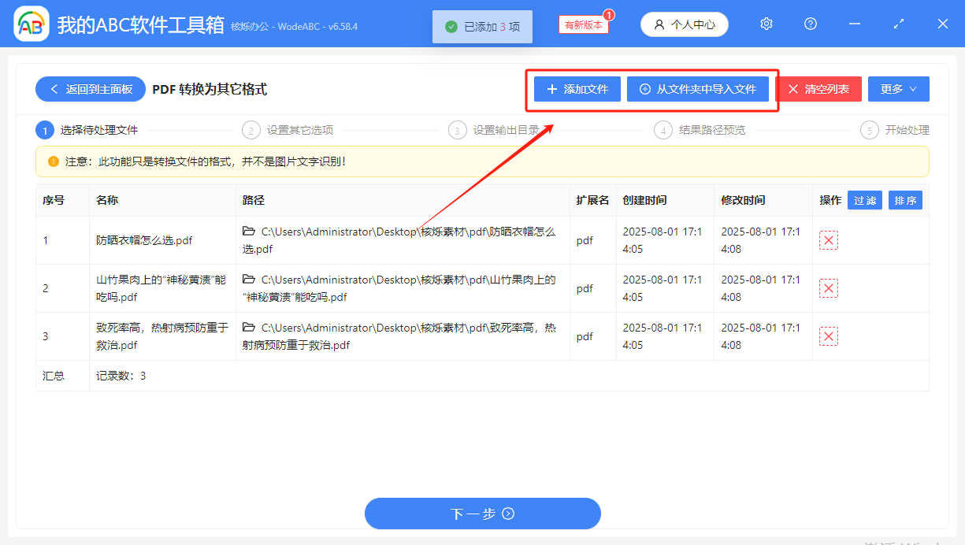The image size is (965, 545).
Task: Open the help question mark icon
Action: click(810, 24)
